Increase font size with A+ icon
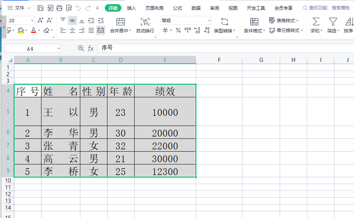Screen dimensions: 354x218 pos(40,21)
